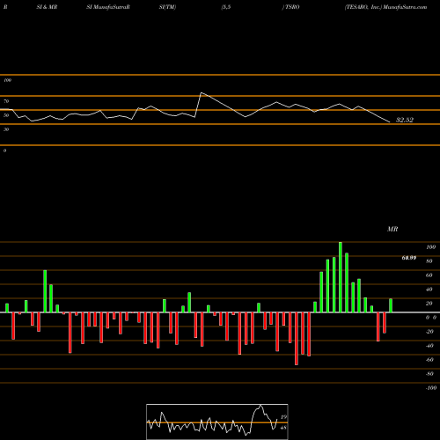Viewport: 440px width, 440px height.
Task: Click the deepest red MR bar
Action: point(297,339)
